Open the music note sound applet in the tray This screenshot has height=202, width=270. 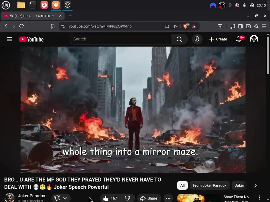[x=251, y=6]
